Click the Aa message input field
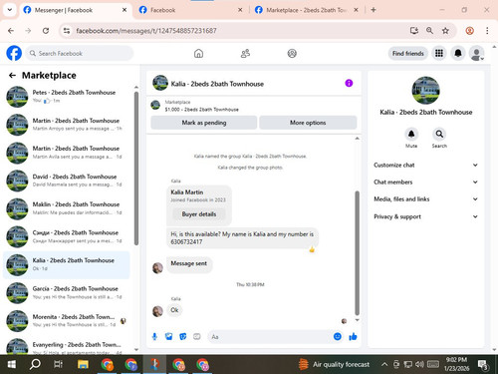 click(x=269, y=337)
